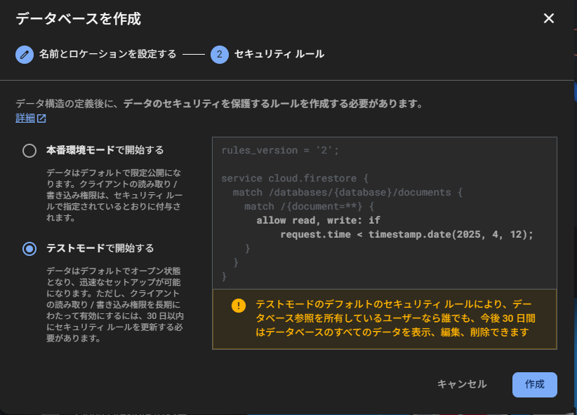Image resolution: width=577 pixels, height=415 pixels.
Task: Click the production mode description paragraph
Action: 114,195
